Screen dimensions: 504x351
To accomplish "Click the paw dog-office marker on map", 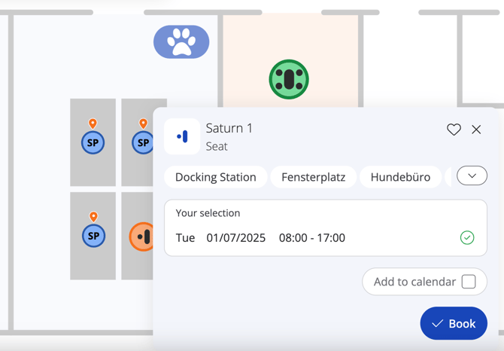I will coord(181,42).
